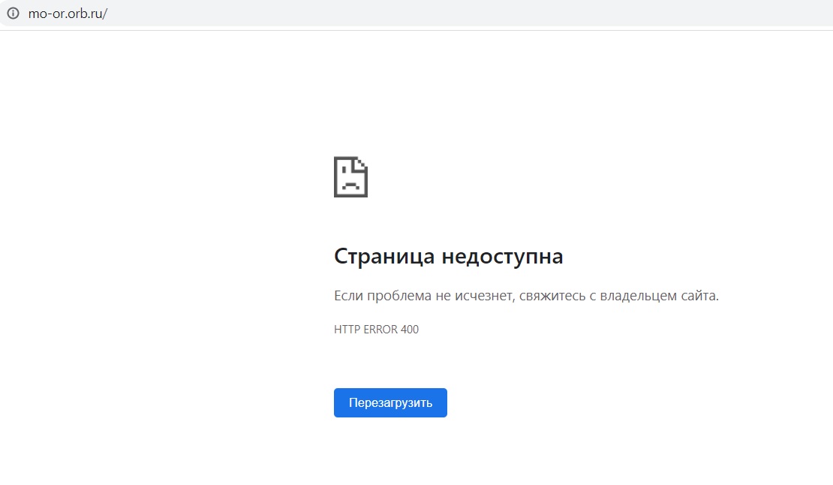Click the orb.ru part of the URL
The height and width of the screenshot is (485, 833).
(85, 14)
